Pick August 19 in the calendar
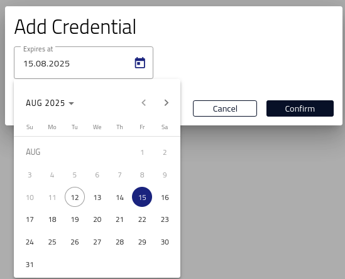The width and height of the screenshot is (345, 279). (x=75, y=219)
